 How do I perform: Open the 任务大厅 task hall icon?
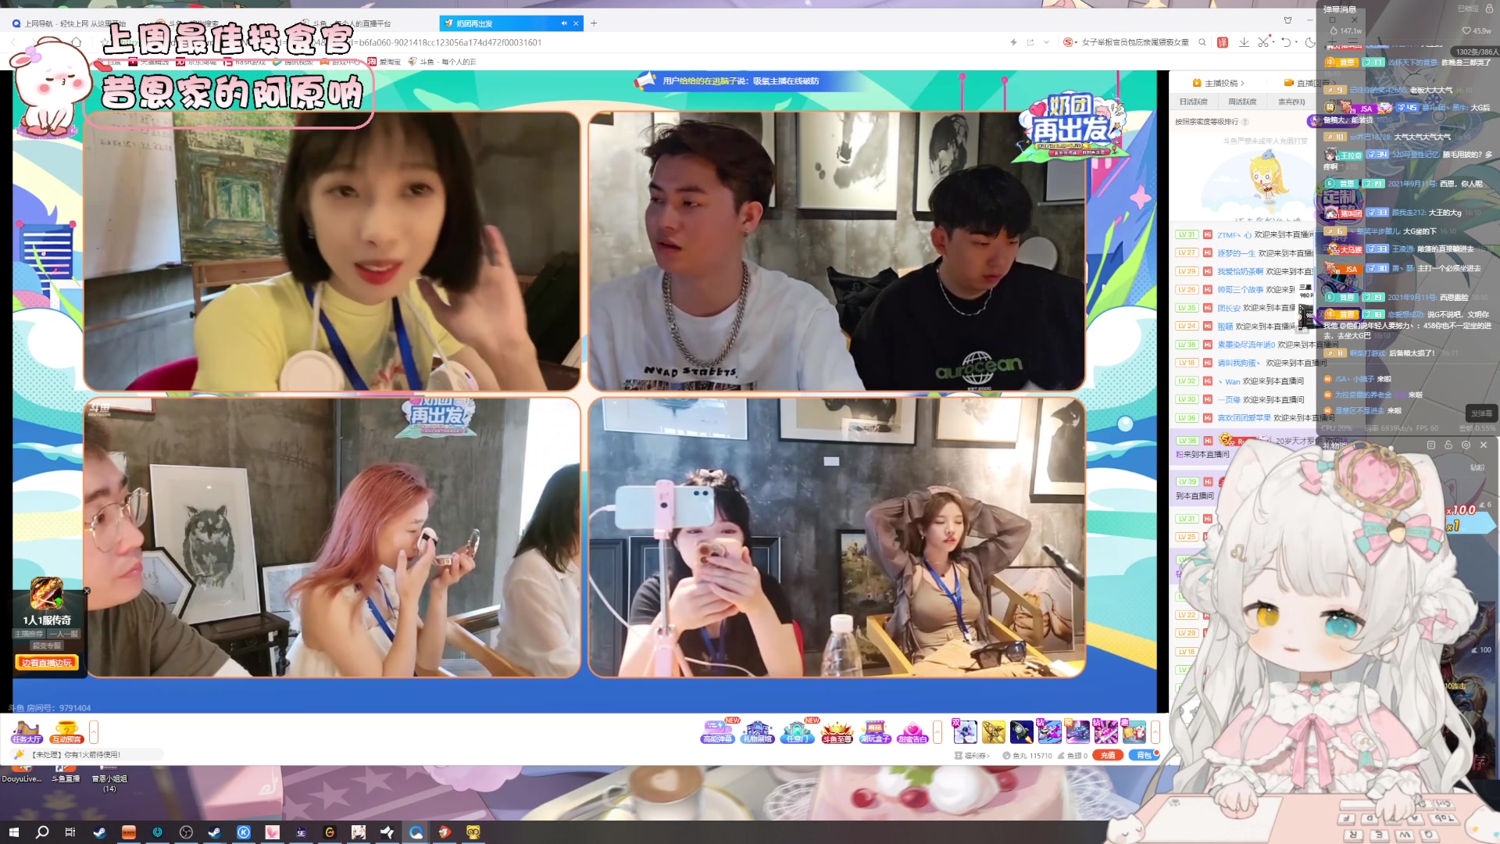click(x=26, y=731)
